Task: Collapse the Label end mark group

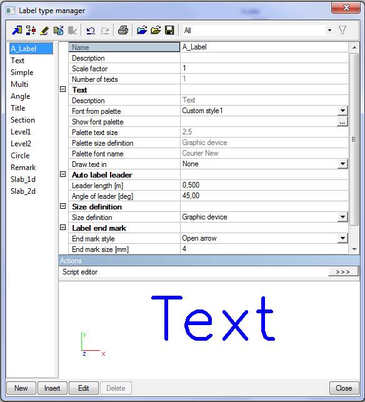Action: coord(62,228)
